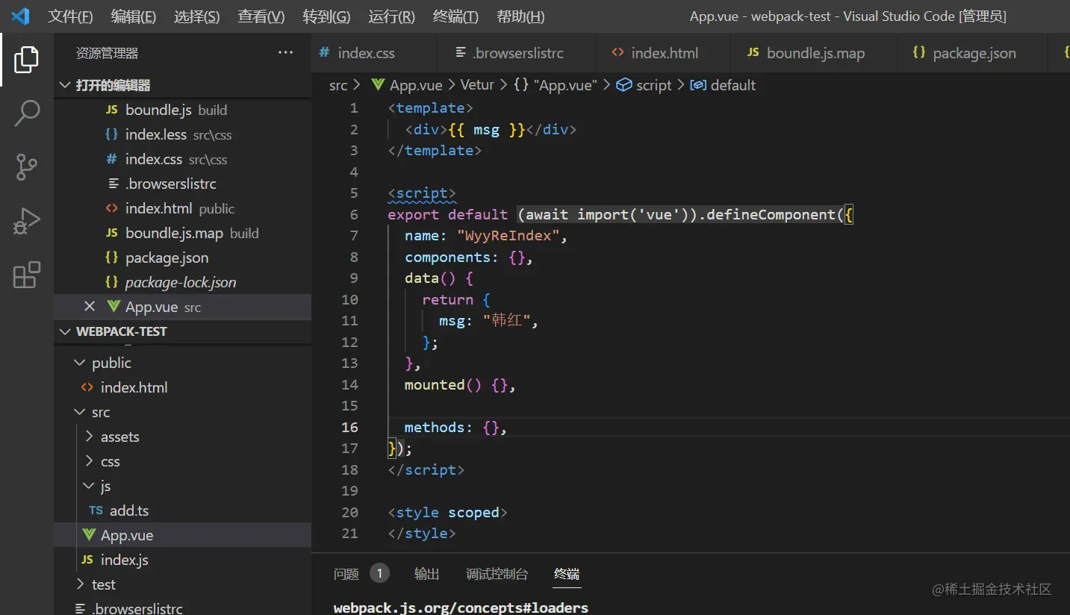Click the TS icon beside add.ts
The height and width of the screenshot is (615, 1070).
pos(96,511)
